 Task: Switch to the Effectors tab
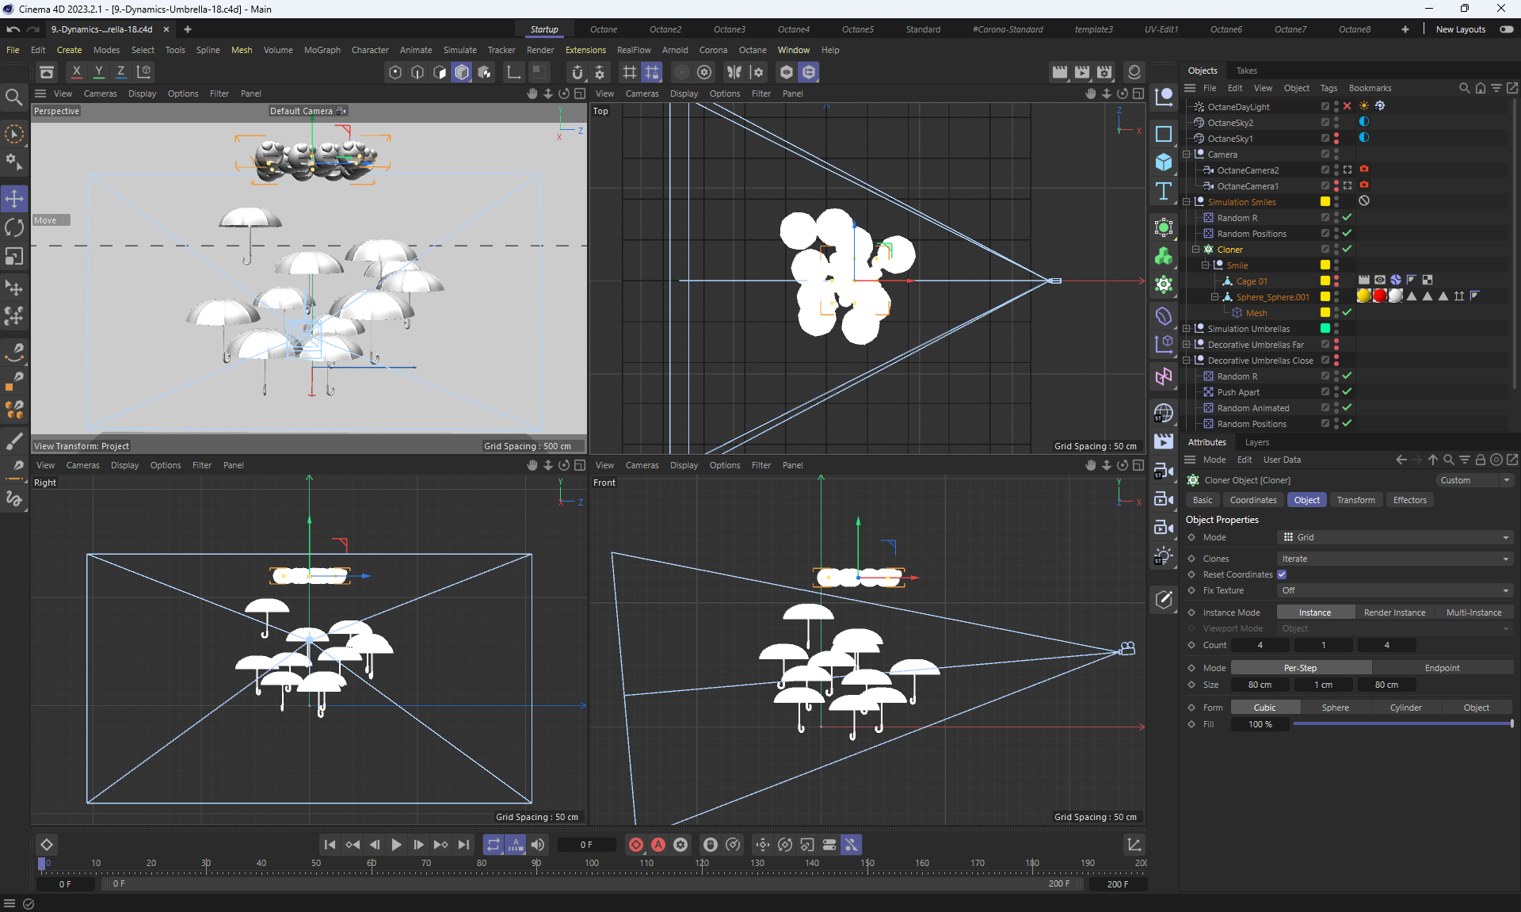(1409, 500)
